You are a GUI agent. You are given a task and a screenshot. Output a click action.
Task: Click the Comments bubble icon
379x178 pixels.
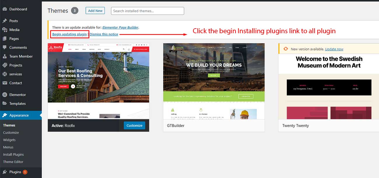click(5, 47)
